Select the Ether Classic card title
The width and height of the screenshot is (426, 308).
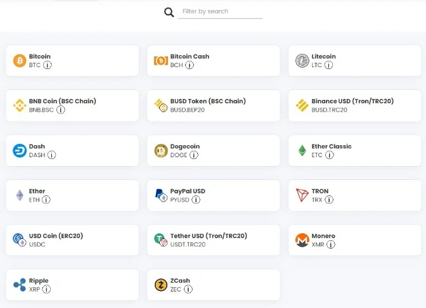(332, 146)
